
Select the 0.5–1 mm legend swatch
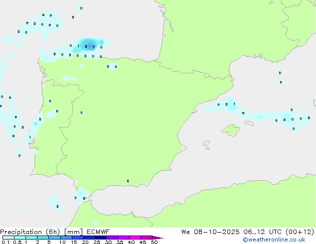click(20, 238)
